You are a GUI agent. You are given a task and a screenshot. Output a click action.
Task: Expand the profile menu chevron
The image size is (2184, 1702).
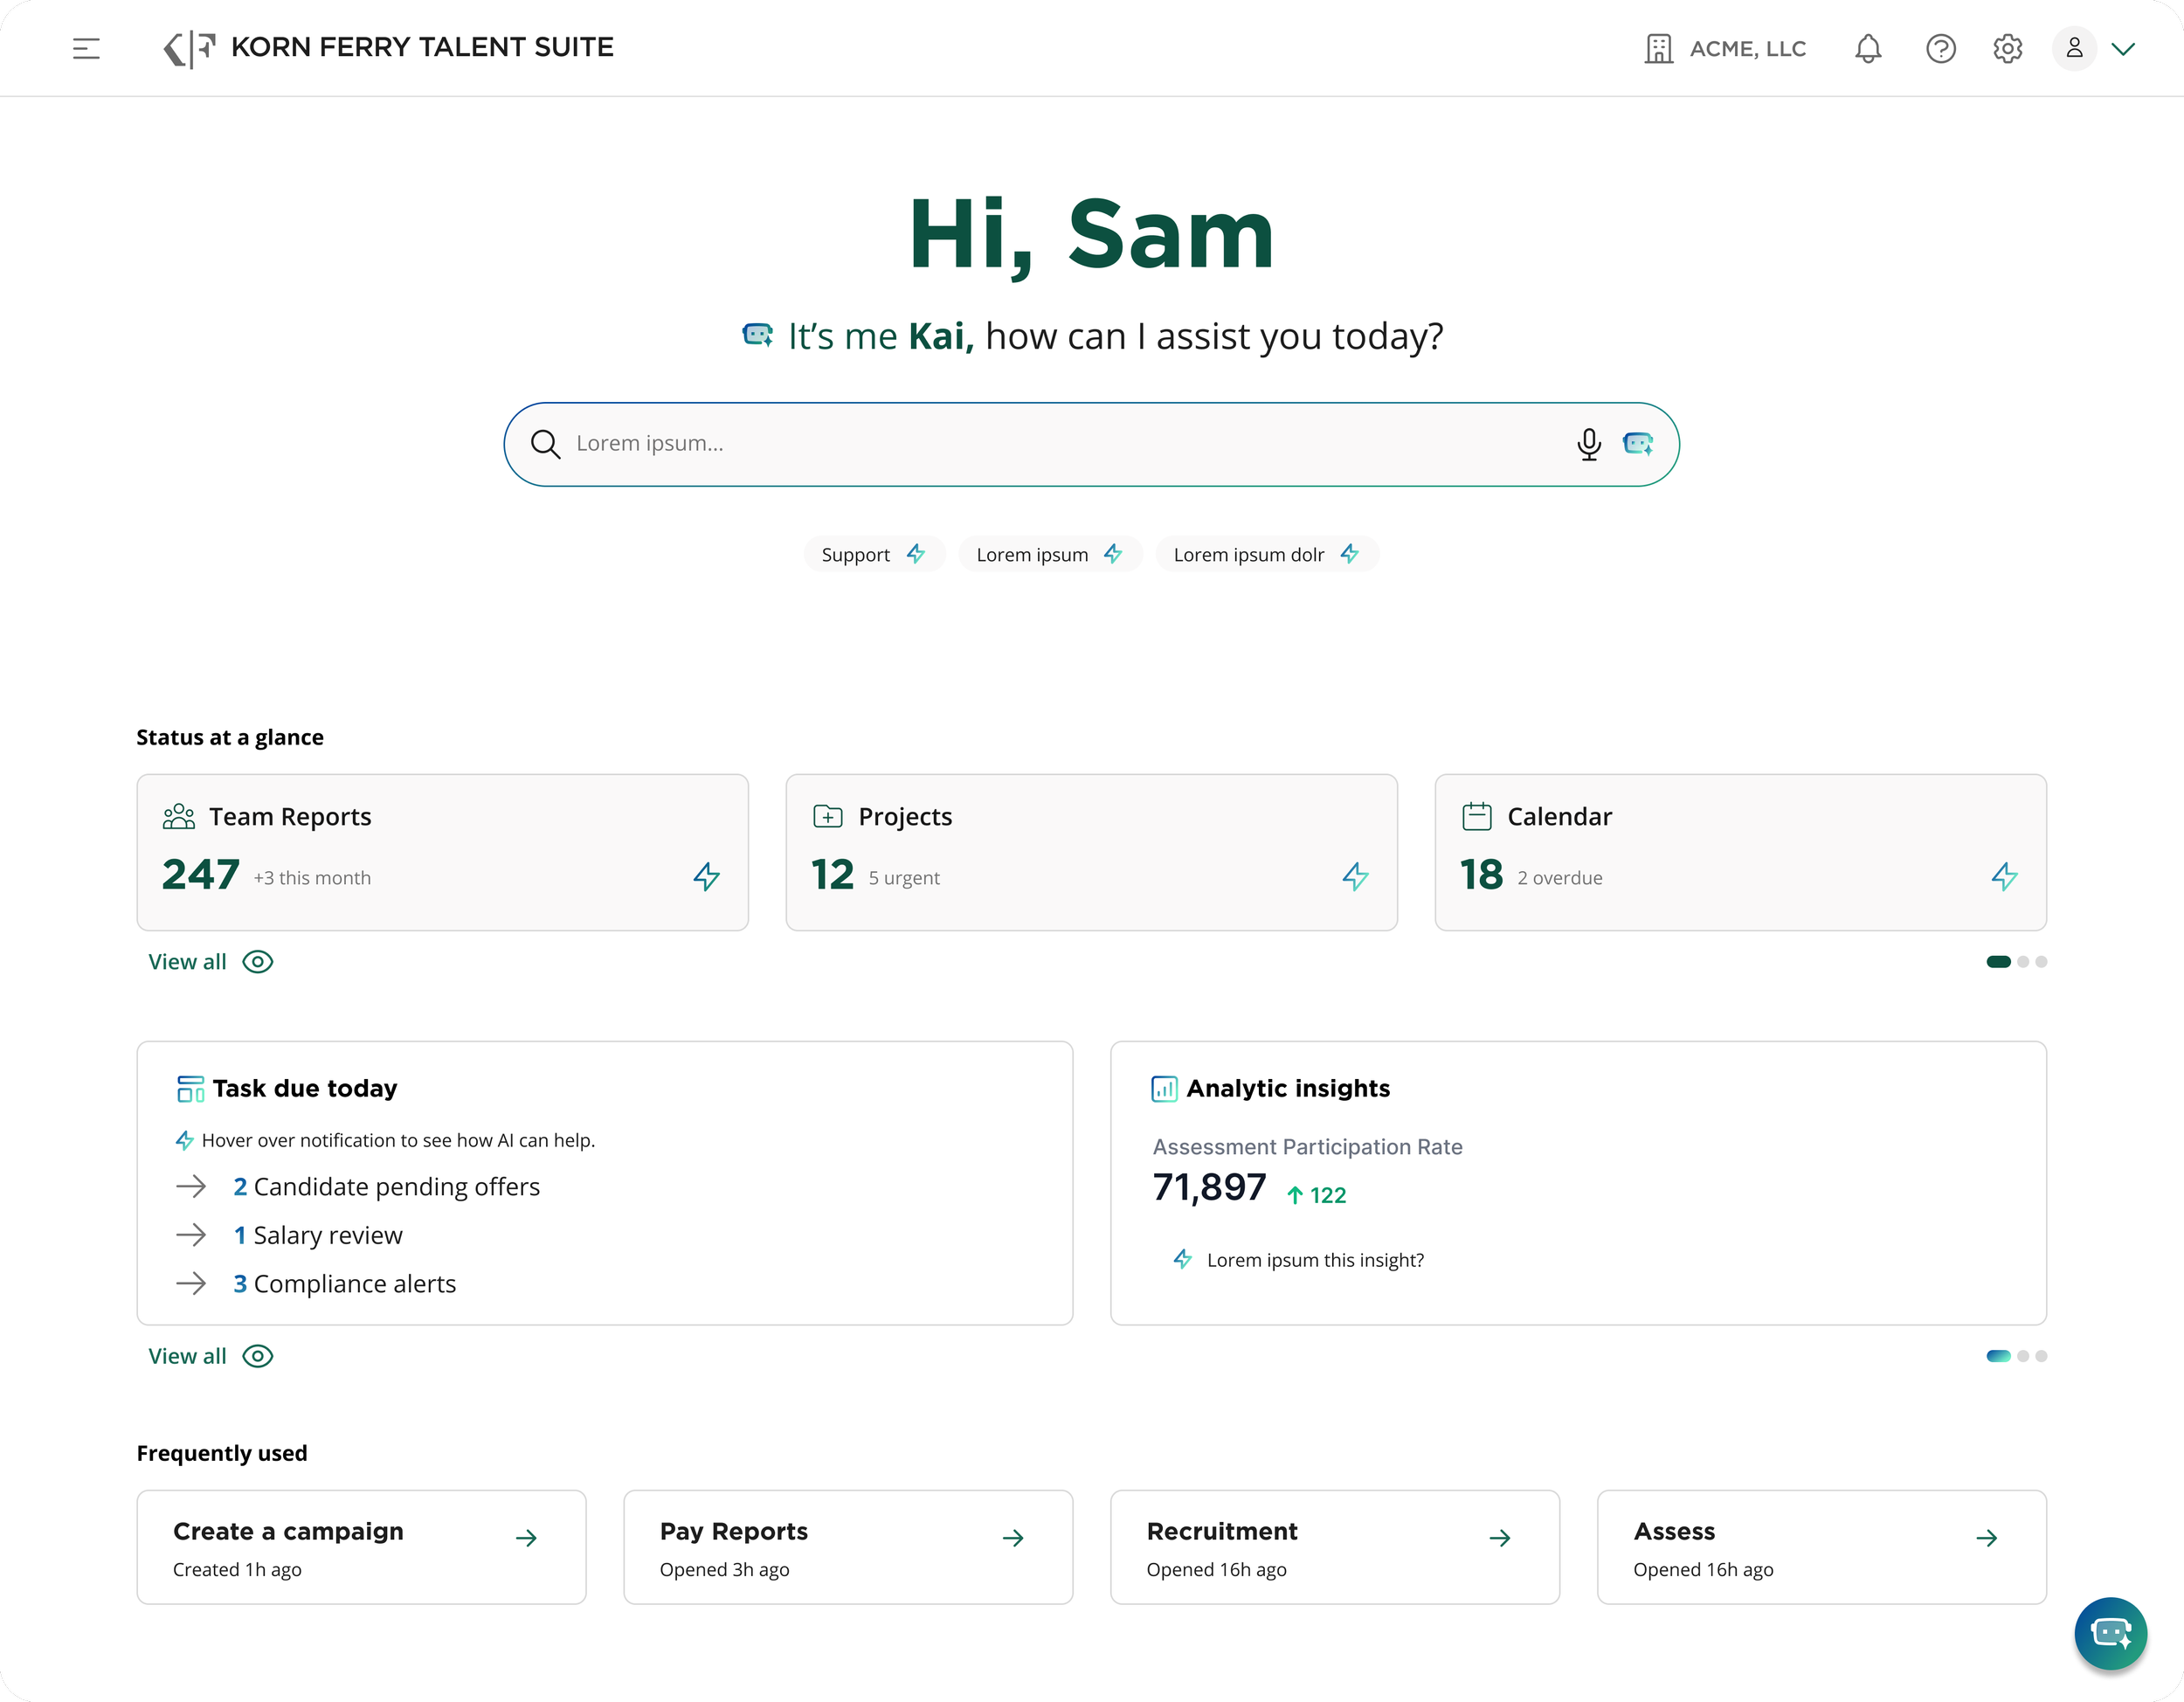tap(2124, 48)
